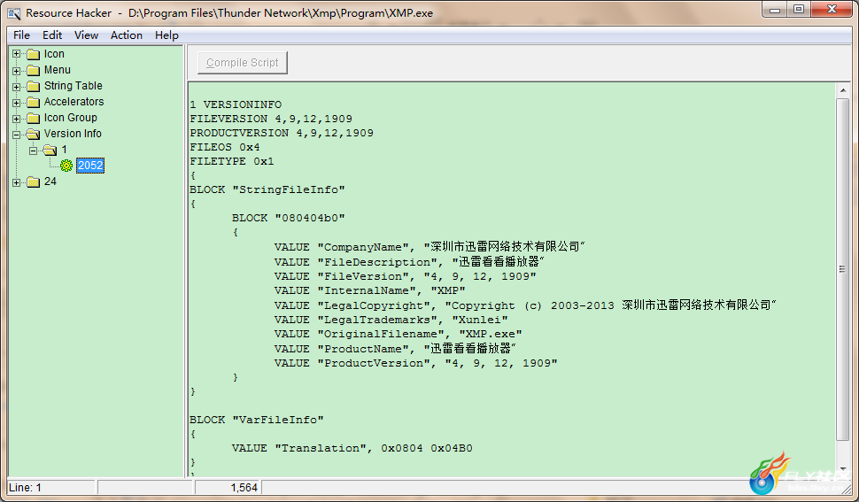Screen dimensions: 859x502
Task: Click the Line: 1 status bar entry
Action: [25, 487]
